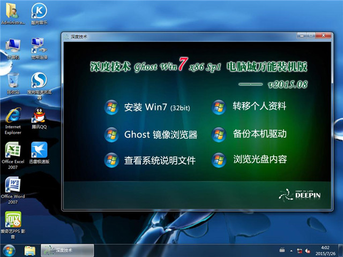
Task: Open 浏览光盘内容 entry
Action: tap(249, 160)
